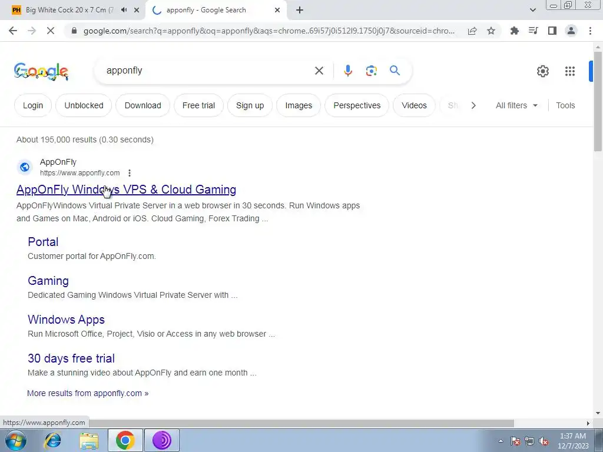Open the file explorer taskbar icon
This screenshot has height=452, width=603.
point(89,440)
